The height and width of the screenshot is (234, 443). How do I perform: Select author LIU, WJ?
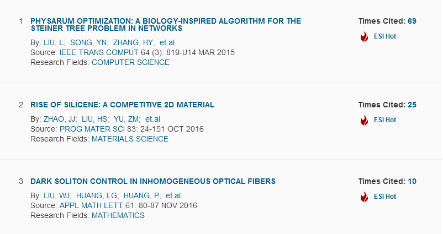tap(56, 195)
